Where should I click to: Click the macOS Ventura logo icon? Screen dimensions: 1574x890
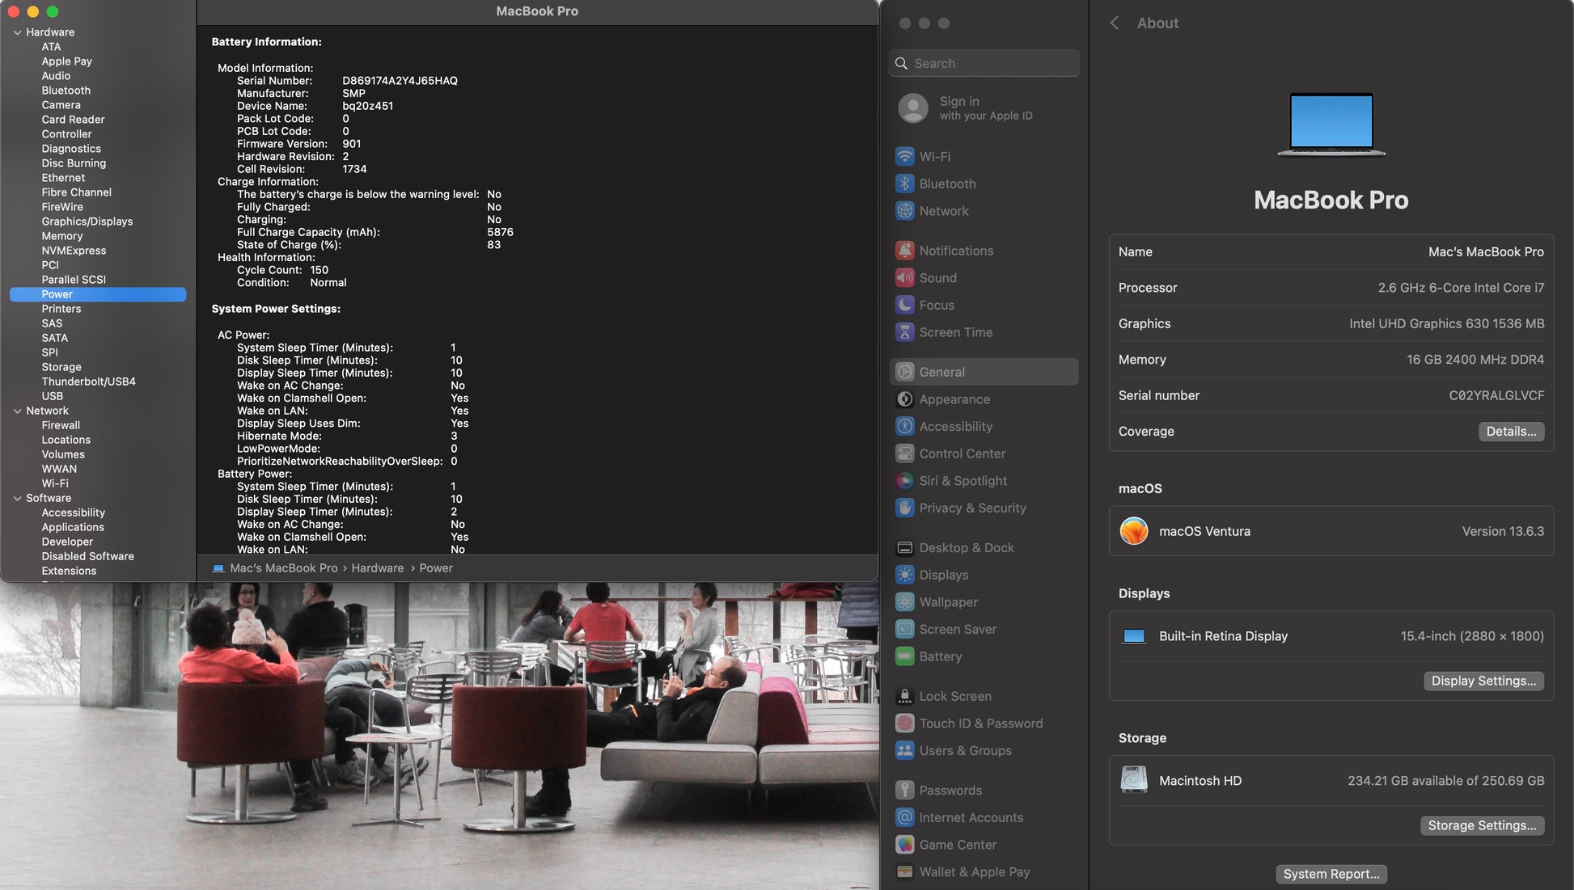tap(1133, 531)
